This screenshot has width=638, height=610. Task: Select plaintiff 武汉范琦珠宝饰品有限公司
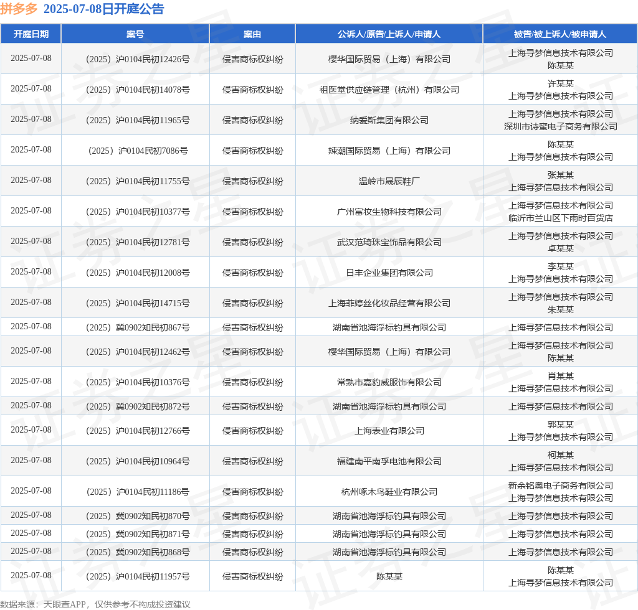[389, 242]
